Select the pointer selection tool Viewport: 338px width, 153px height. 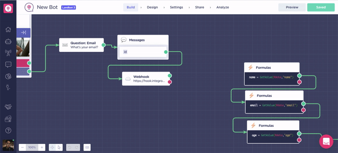pos(59,148)
